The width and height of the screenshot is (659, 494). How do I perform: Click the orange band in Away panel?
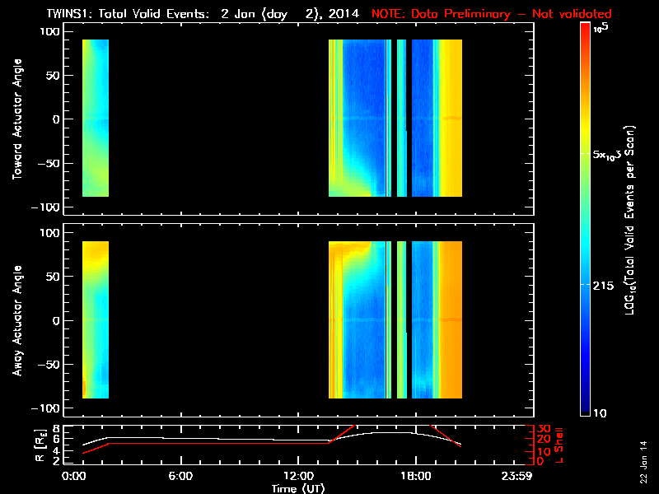tap(451, 321)
